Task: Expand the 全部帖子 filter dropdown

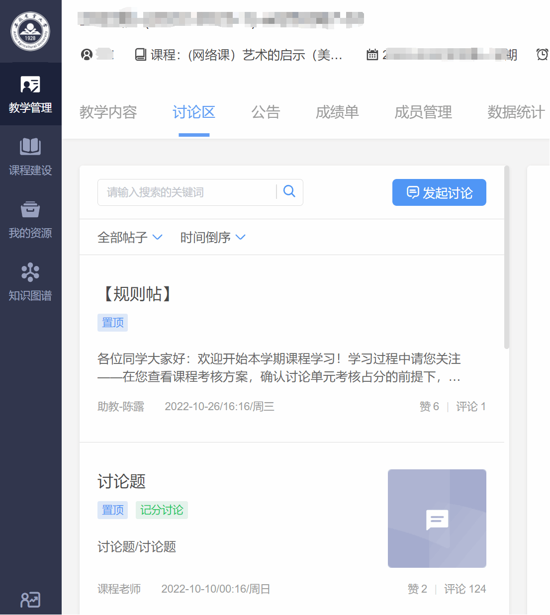Action: (x=130, y=237)
